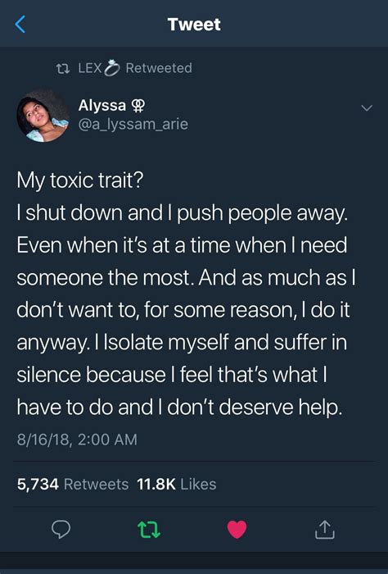Tap the word Likes under the tweet
The height and width of the screenshot is (574, 388).
(x=198, y=484)
